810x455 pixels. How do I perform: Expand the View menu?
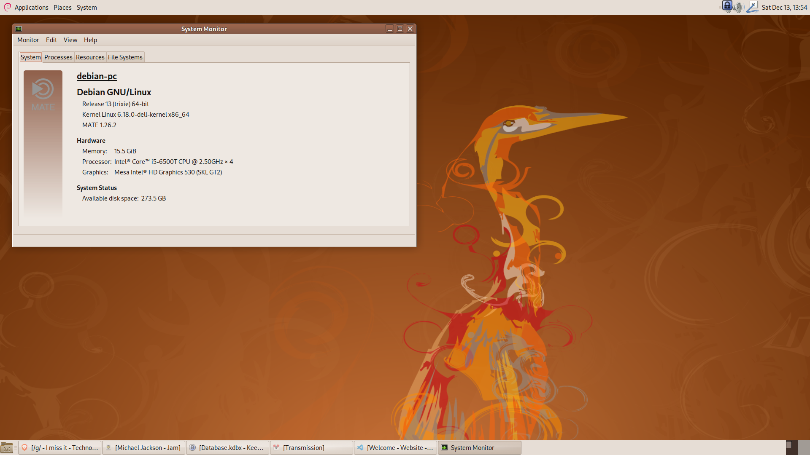coord(70,40)
